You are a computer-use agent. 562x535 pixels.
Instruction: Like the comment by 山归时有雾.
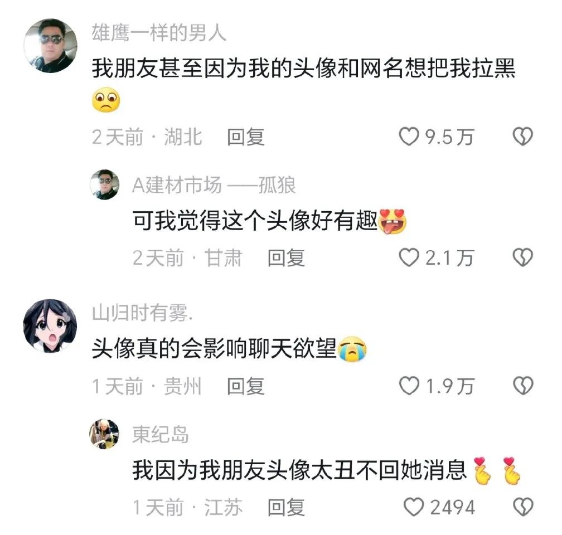[x=409, y=386]
